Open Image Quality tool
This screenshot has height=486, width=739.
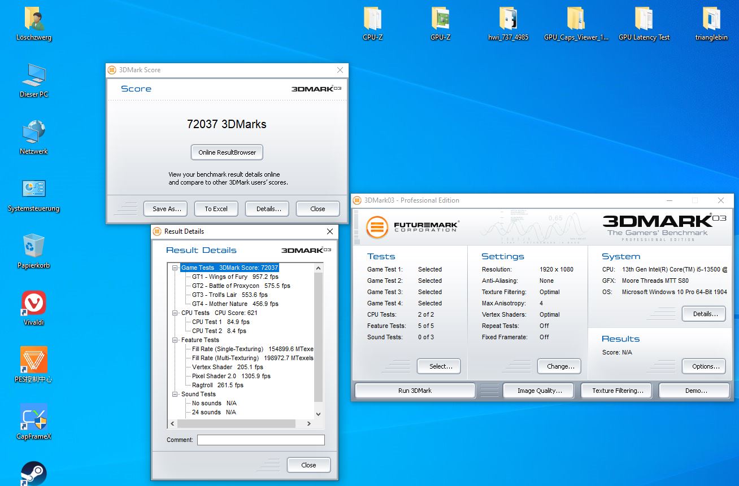(x=538, y=391)
